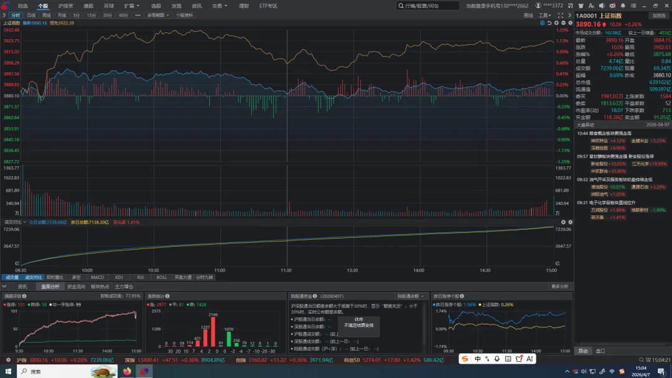This screenshot has width=672, height=378.
Task: Click the user account avatar icon
Action: coord(538,6)
